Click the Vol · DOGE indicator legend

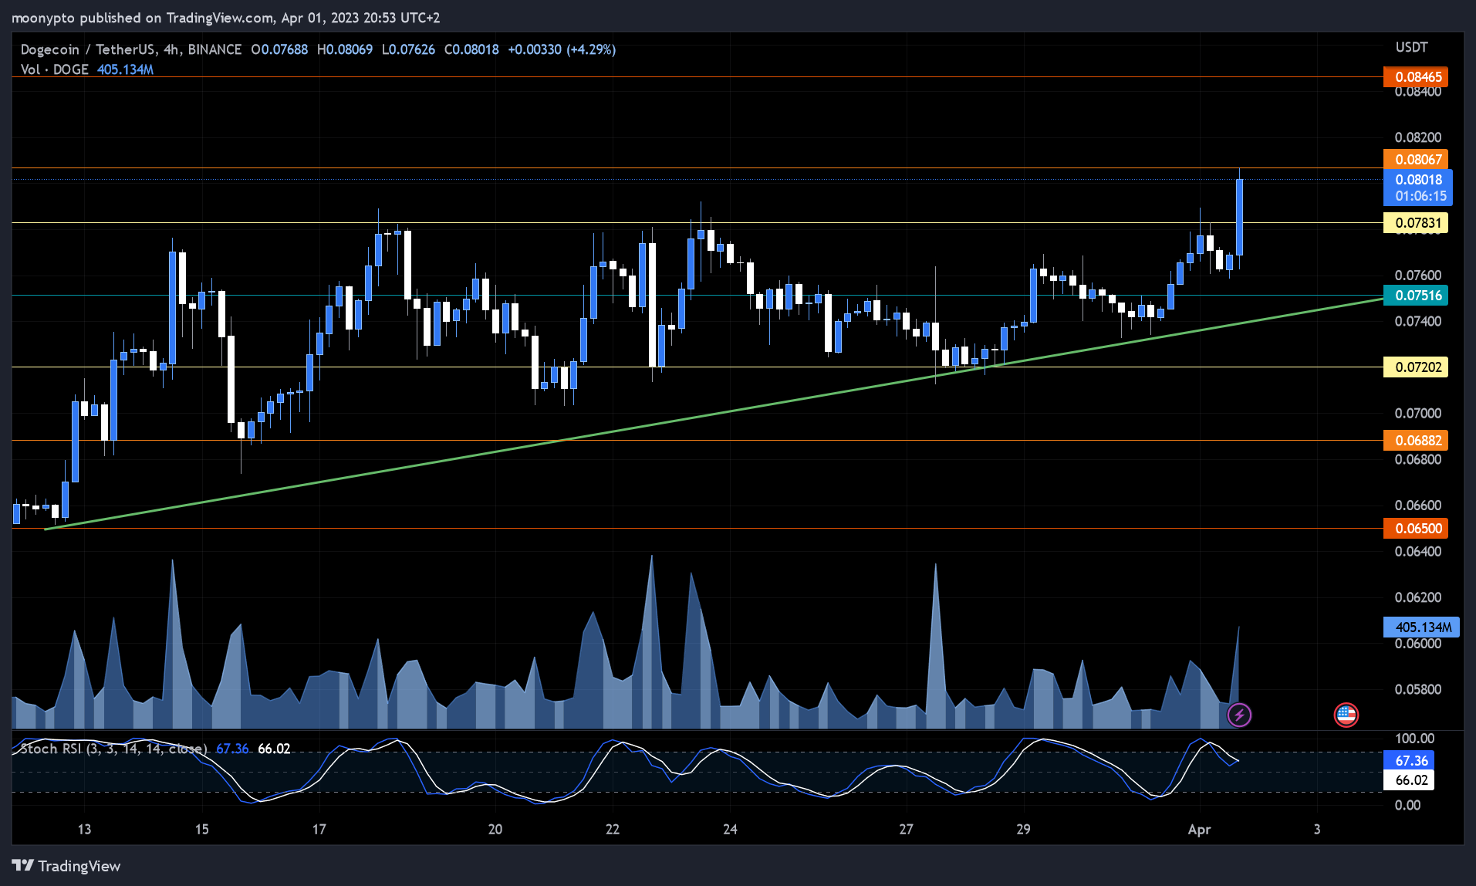click(55, 69)
